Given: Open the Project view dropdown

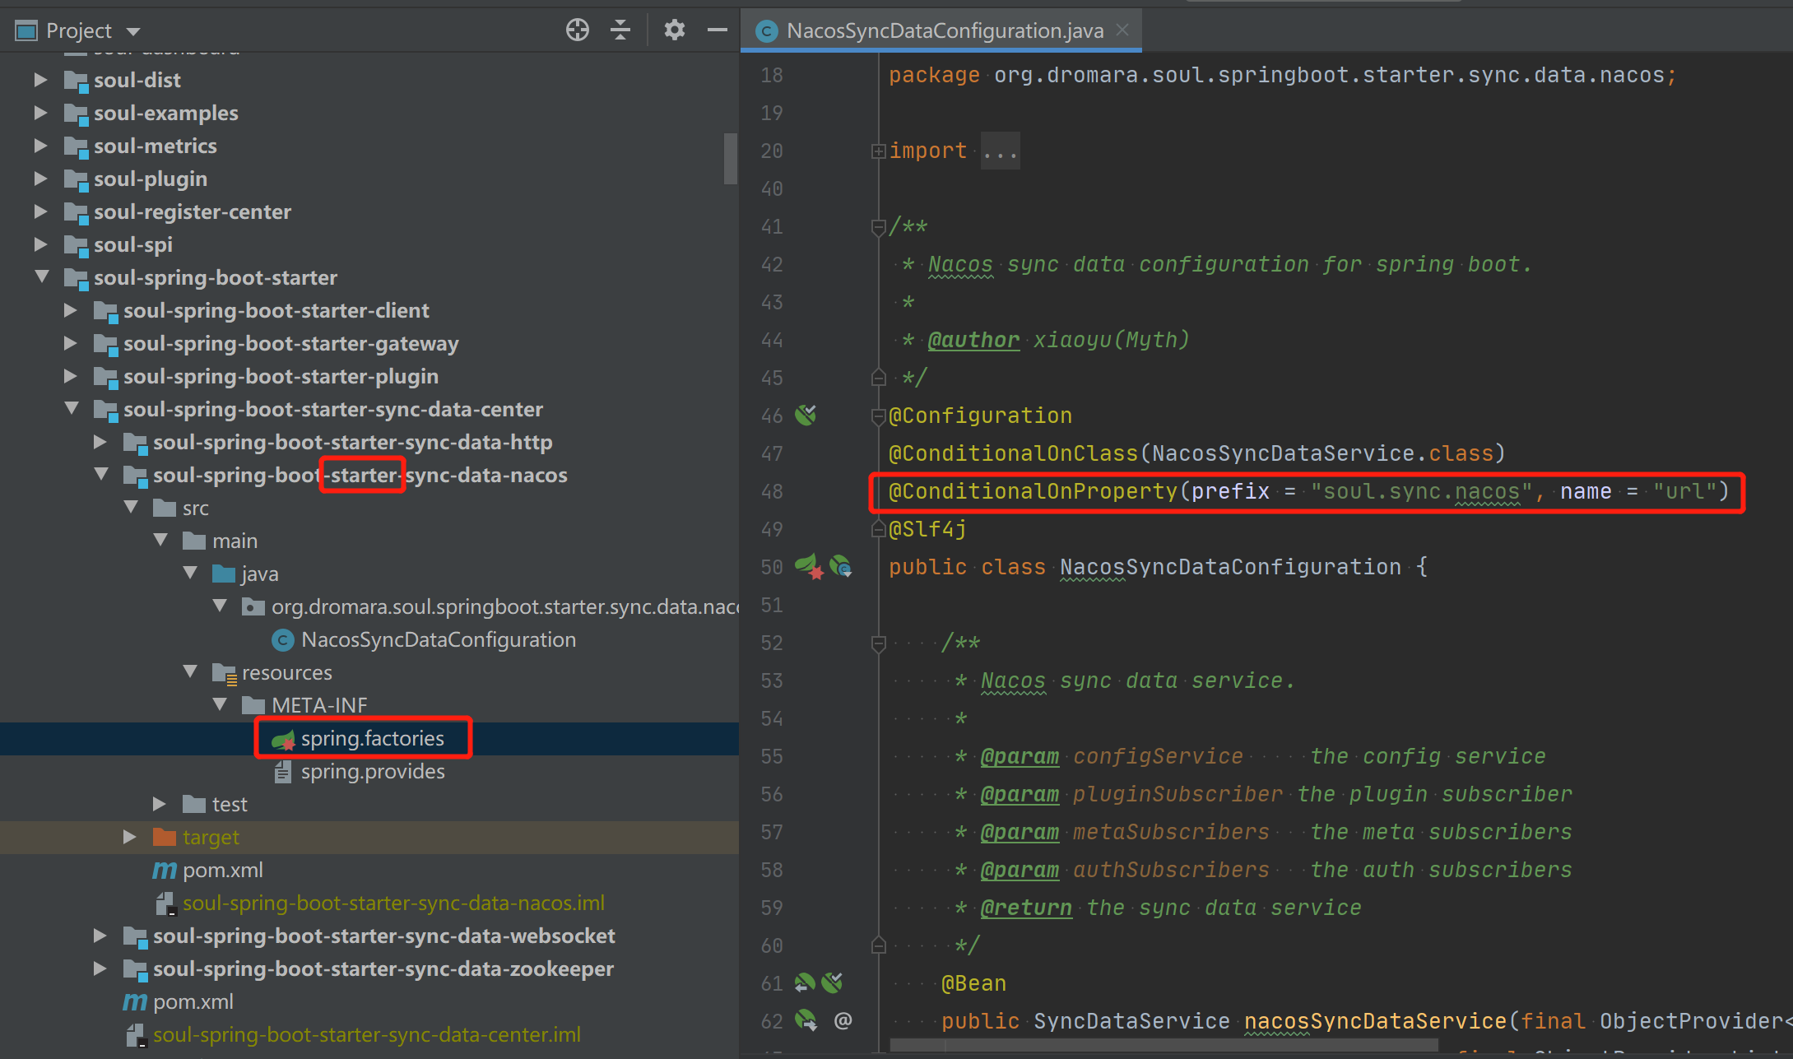Looking at the screenshot, I should [133, 31].
